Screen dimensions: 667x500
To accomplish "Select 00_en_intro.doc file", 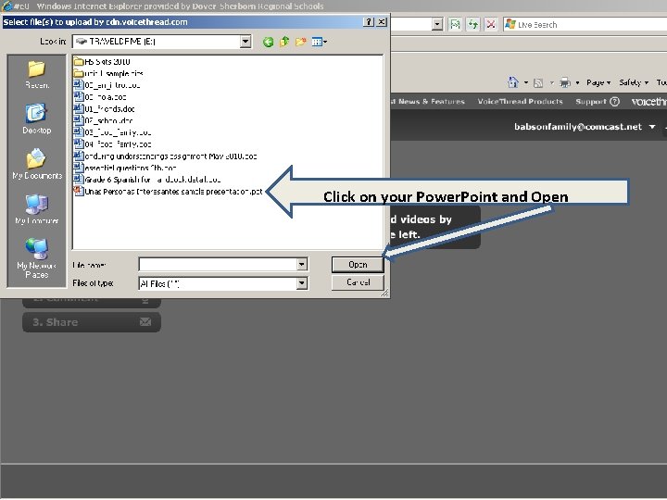I will [x=107, y=85].
